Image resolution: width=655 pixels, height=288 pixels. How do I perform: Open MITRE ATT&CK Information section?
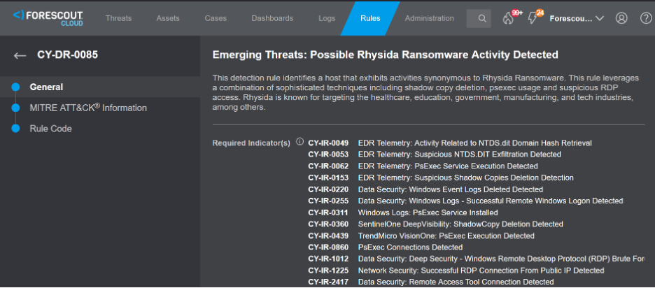tap(87, 108)
